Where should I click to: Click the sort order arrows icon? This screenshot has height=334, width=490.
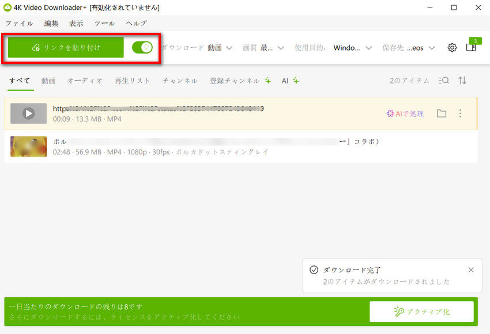point(462,81)
